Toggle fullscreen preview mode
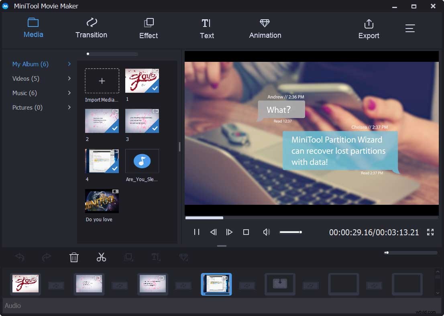This screenshot has width=444, height=316. pos(430,232)
